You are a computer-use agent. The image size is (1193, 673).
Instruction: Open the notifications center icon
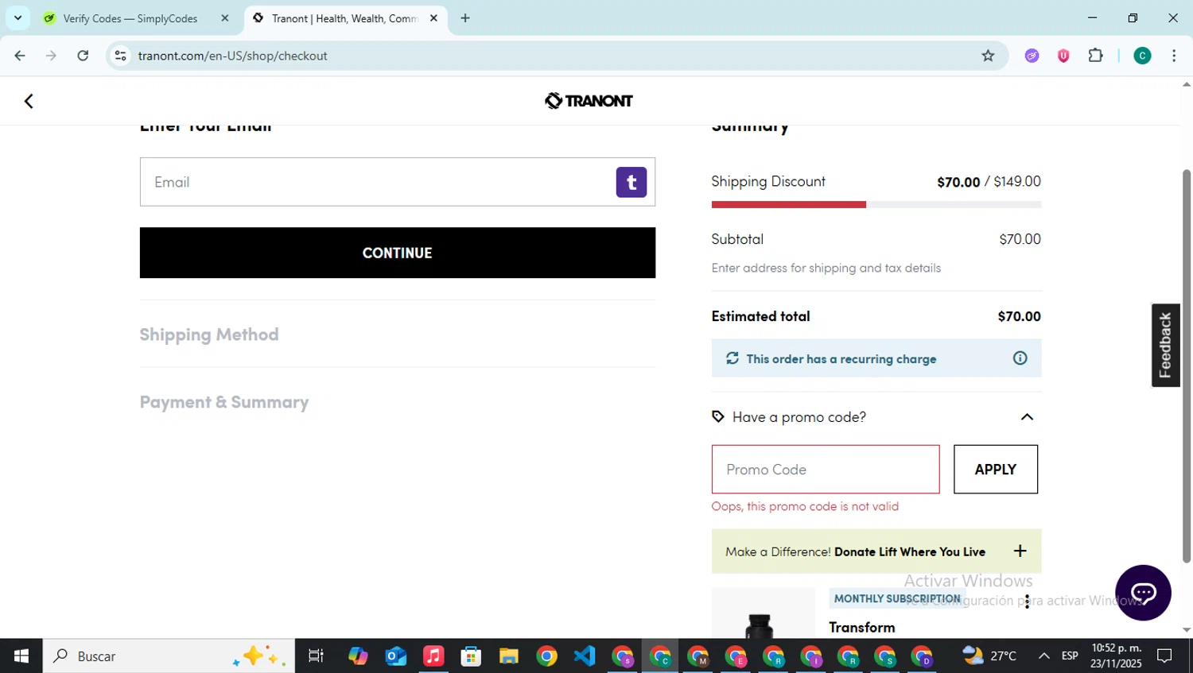point(1164,656)
